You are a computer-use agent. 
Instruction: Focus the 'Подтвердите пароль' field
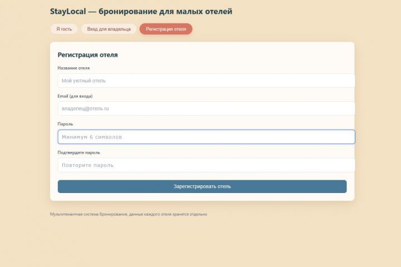pyautogui.click(x=206, y=165)
